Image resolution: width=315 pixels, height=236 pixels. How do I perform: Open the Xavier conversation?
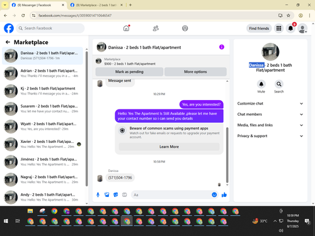[x=42, y=144]
